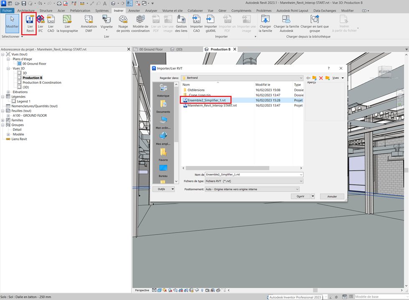Open the Mon ordinateur location
409x300 pixels.
(x=163, y=122)
